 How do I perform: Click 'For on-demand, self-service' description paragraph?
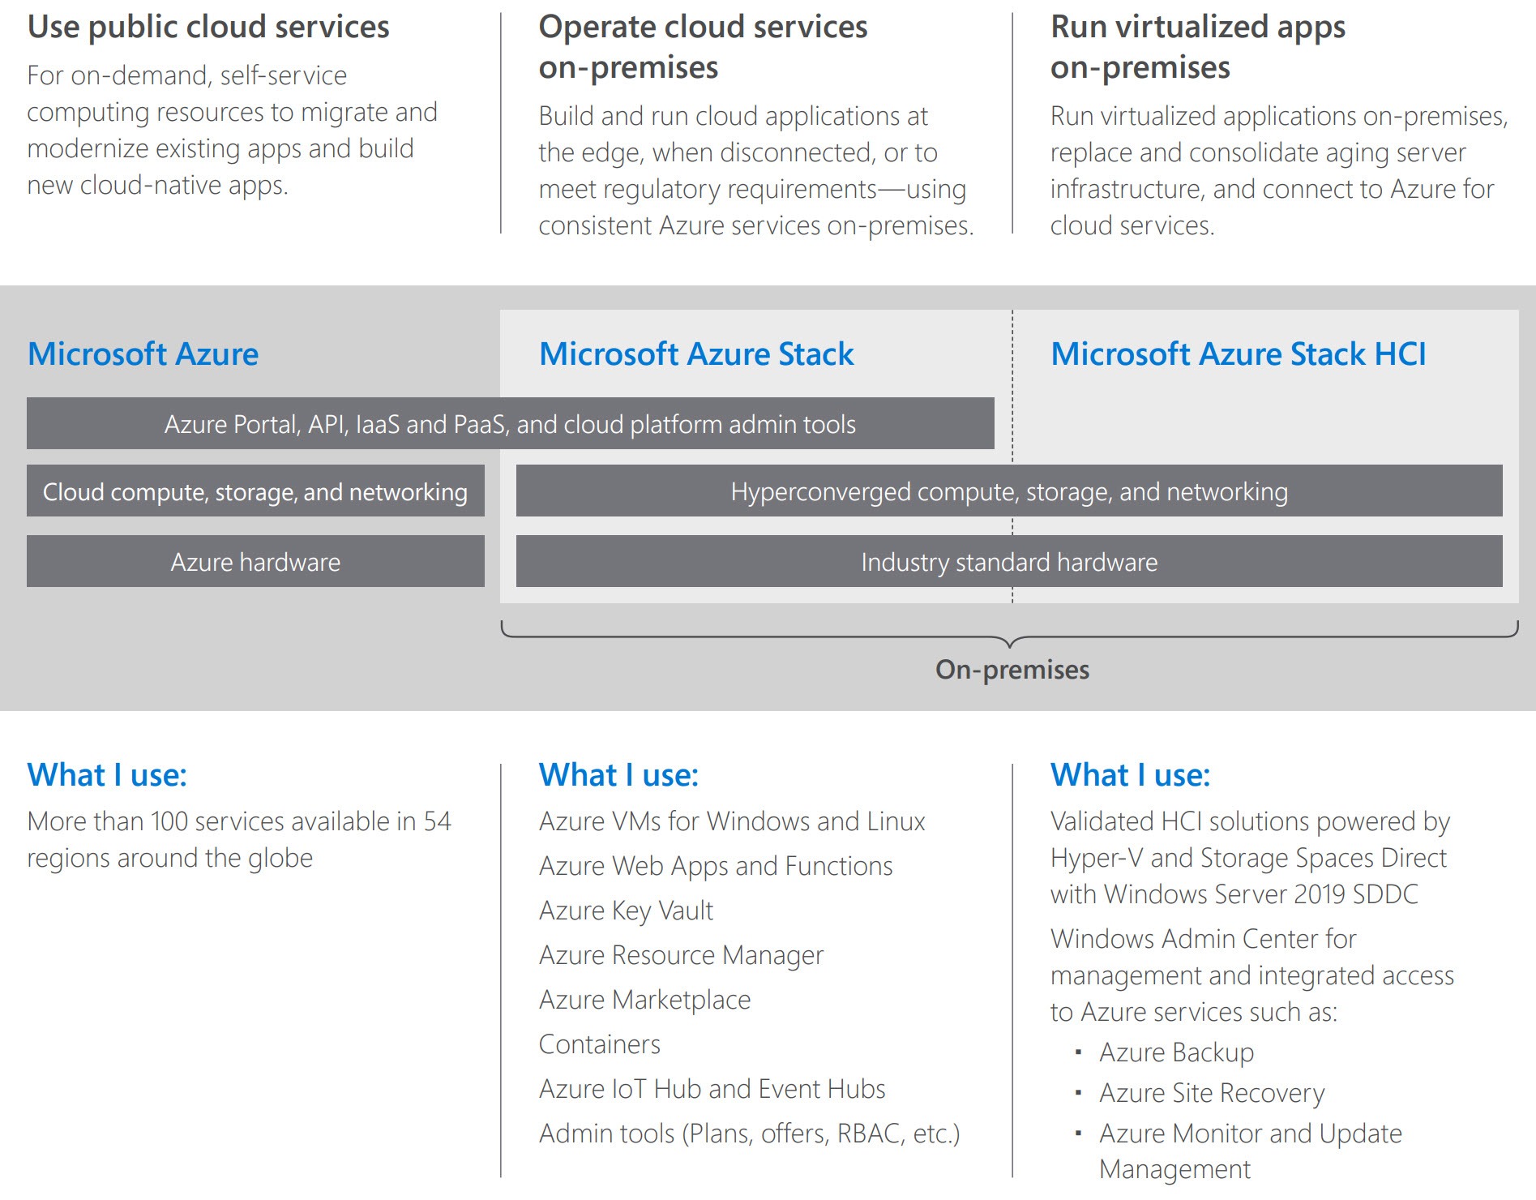tap(232, 130)
